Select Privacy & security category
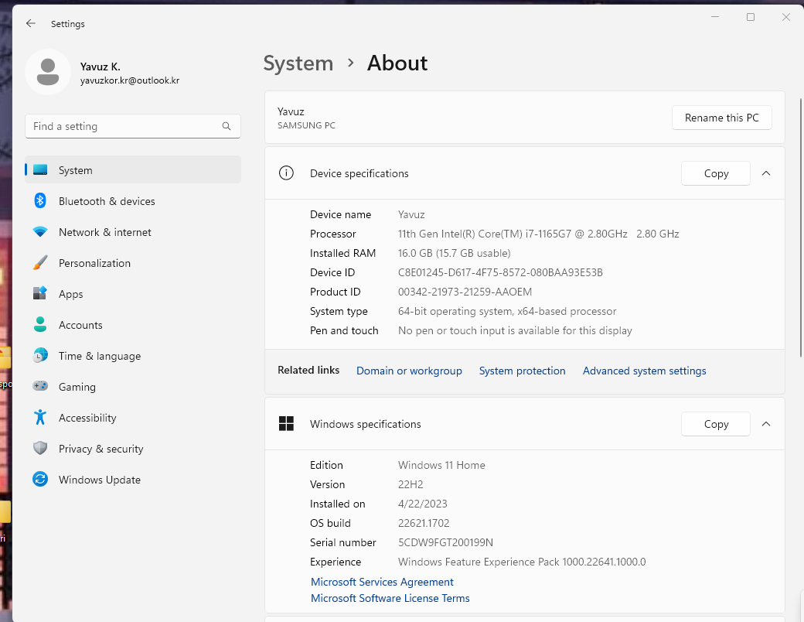Viewport: 804px width, 622px height. coord(133,449)
